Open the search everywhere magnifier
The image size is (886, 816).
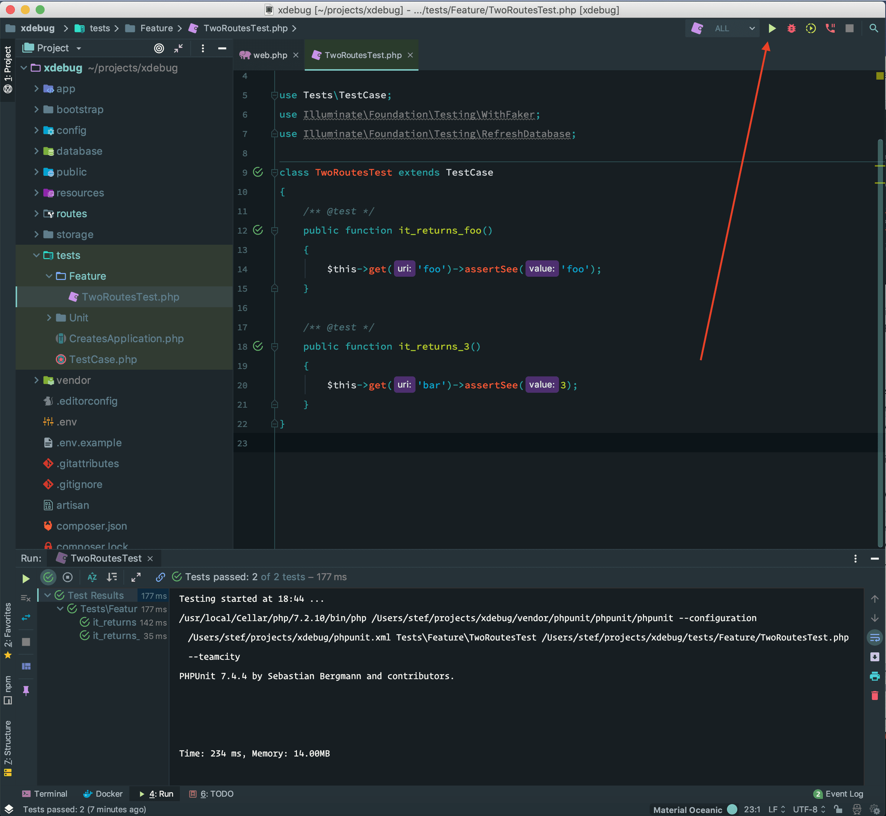coord(874,28)
